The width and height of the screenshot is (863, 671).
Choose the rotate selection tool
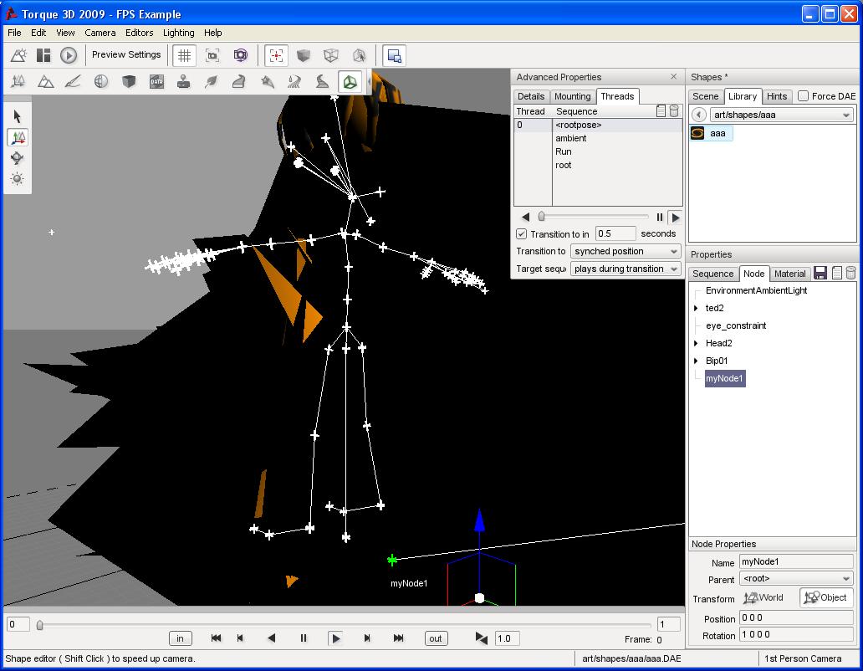click(17, 158)
